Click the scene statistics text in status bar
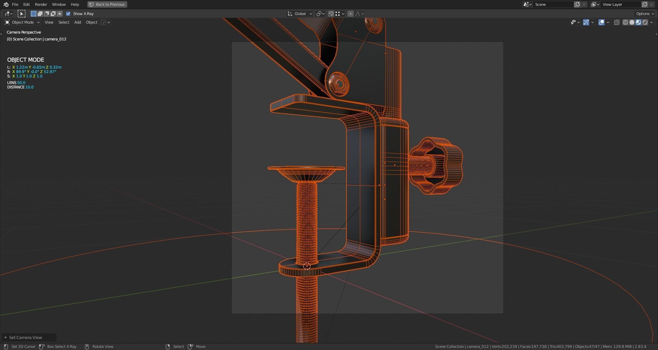This screenshot has width=658, height=350. (x=540, y=347)
